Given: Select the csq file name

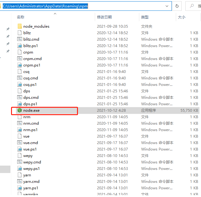Looking at the screenshot, I should tap(26, 72).
